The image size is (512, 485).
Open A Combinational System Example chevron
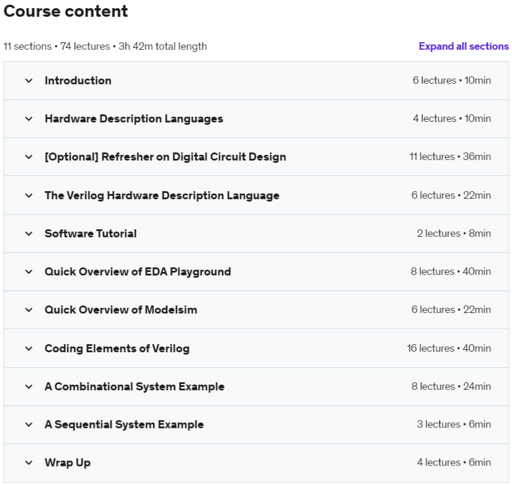29,386
